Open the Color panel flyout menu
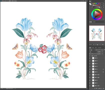Viewport: 105px width, 90px height. coord(104,1)
